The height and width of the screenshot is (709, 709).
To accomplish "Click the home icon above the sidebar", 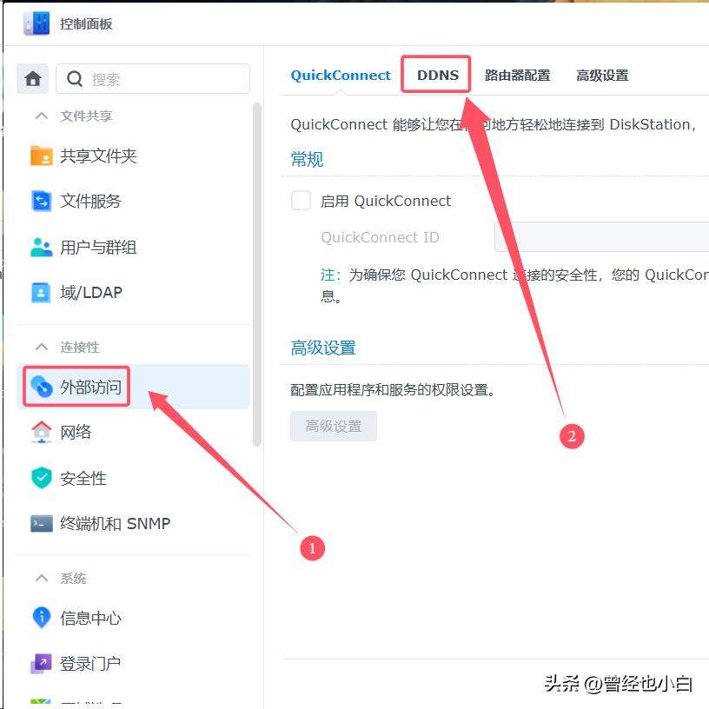I will click(32, 77).
